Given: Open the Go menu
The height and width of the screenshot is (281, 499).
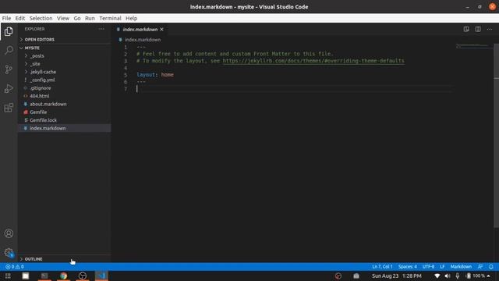Looking at the screenshot, I should tap(77, 18).
